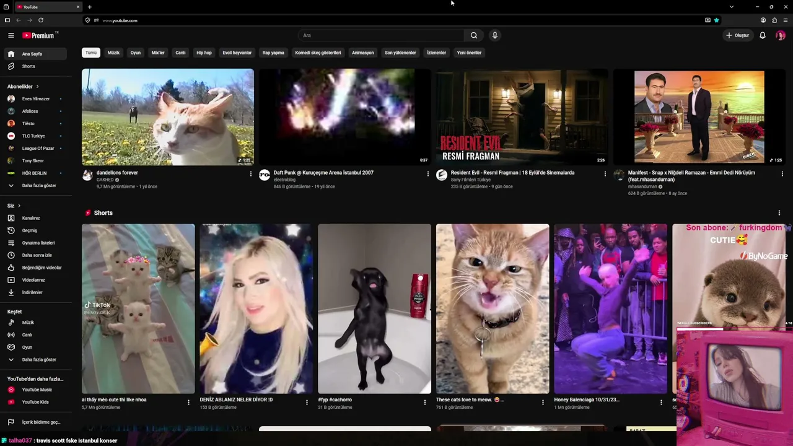Open options for 'dandelions forever' video
The image size is (793, 446).
click(x=251, y=174)
